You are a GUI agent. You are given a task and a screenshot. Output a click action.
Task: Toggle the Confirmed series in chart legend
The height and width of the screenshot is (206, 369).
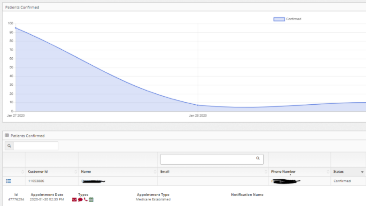(279, 19)
